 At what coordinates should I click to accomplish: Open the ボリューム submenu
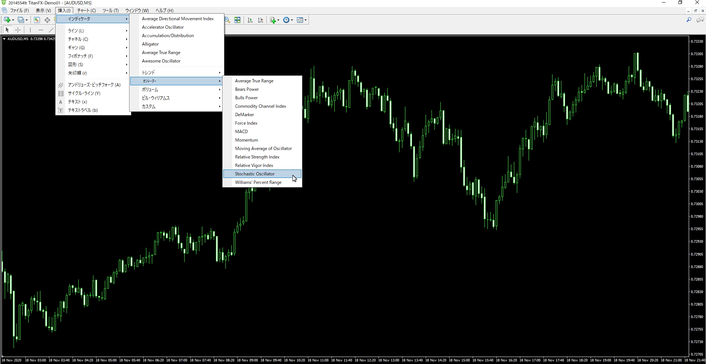point(177,90)
